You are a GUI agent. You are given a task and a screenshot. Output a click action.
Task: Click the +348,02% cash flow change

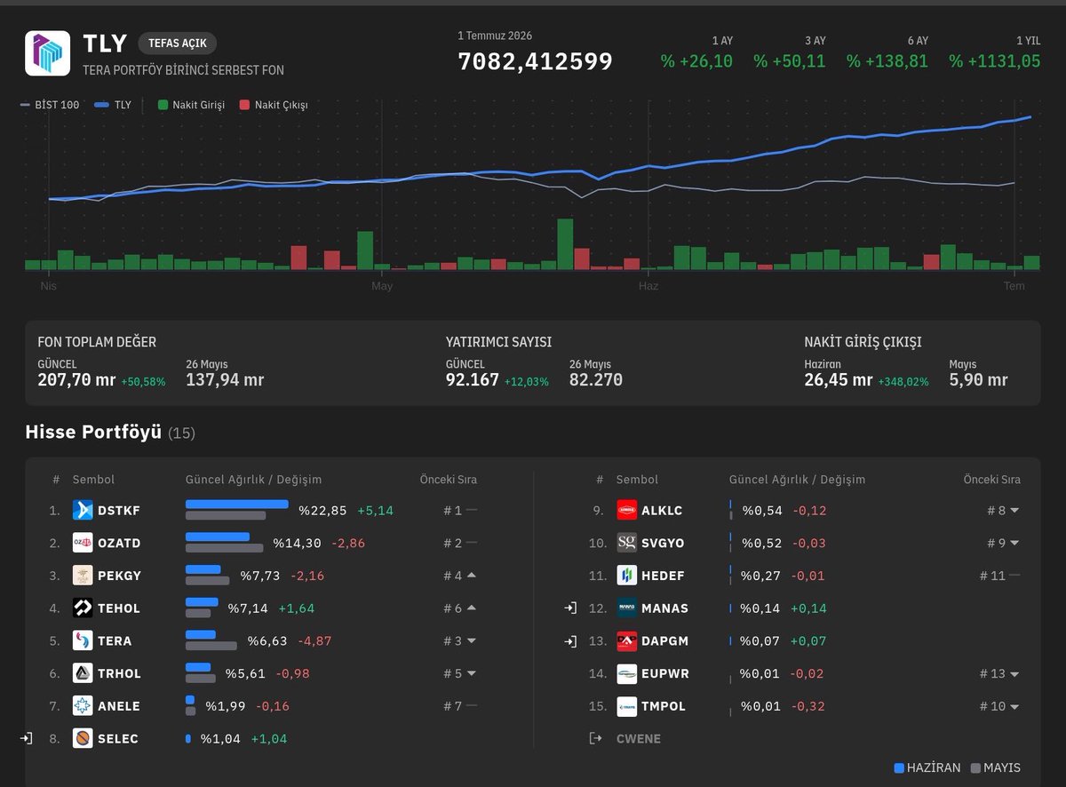tap(903, 382)
